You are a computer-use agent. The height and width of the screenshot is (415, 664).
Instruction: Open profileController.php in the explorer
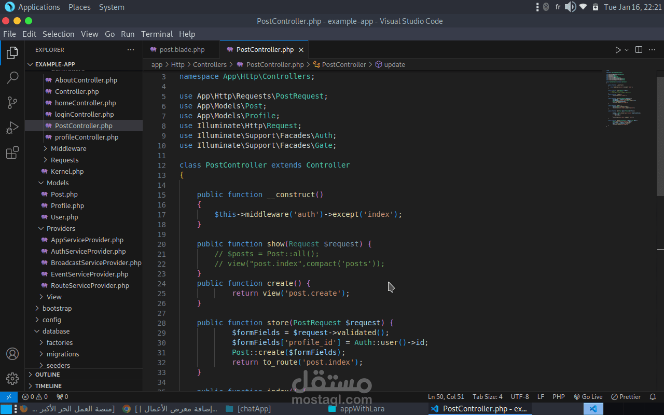pyautogui.click(x=86, y=137)
